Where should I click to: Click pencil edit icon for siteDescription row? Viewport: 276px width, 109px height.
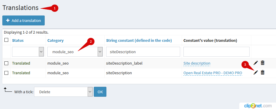pos(256,72)
